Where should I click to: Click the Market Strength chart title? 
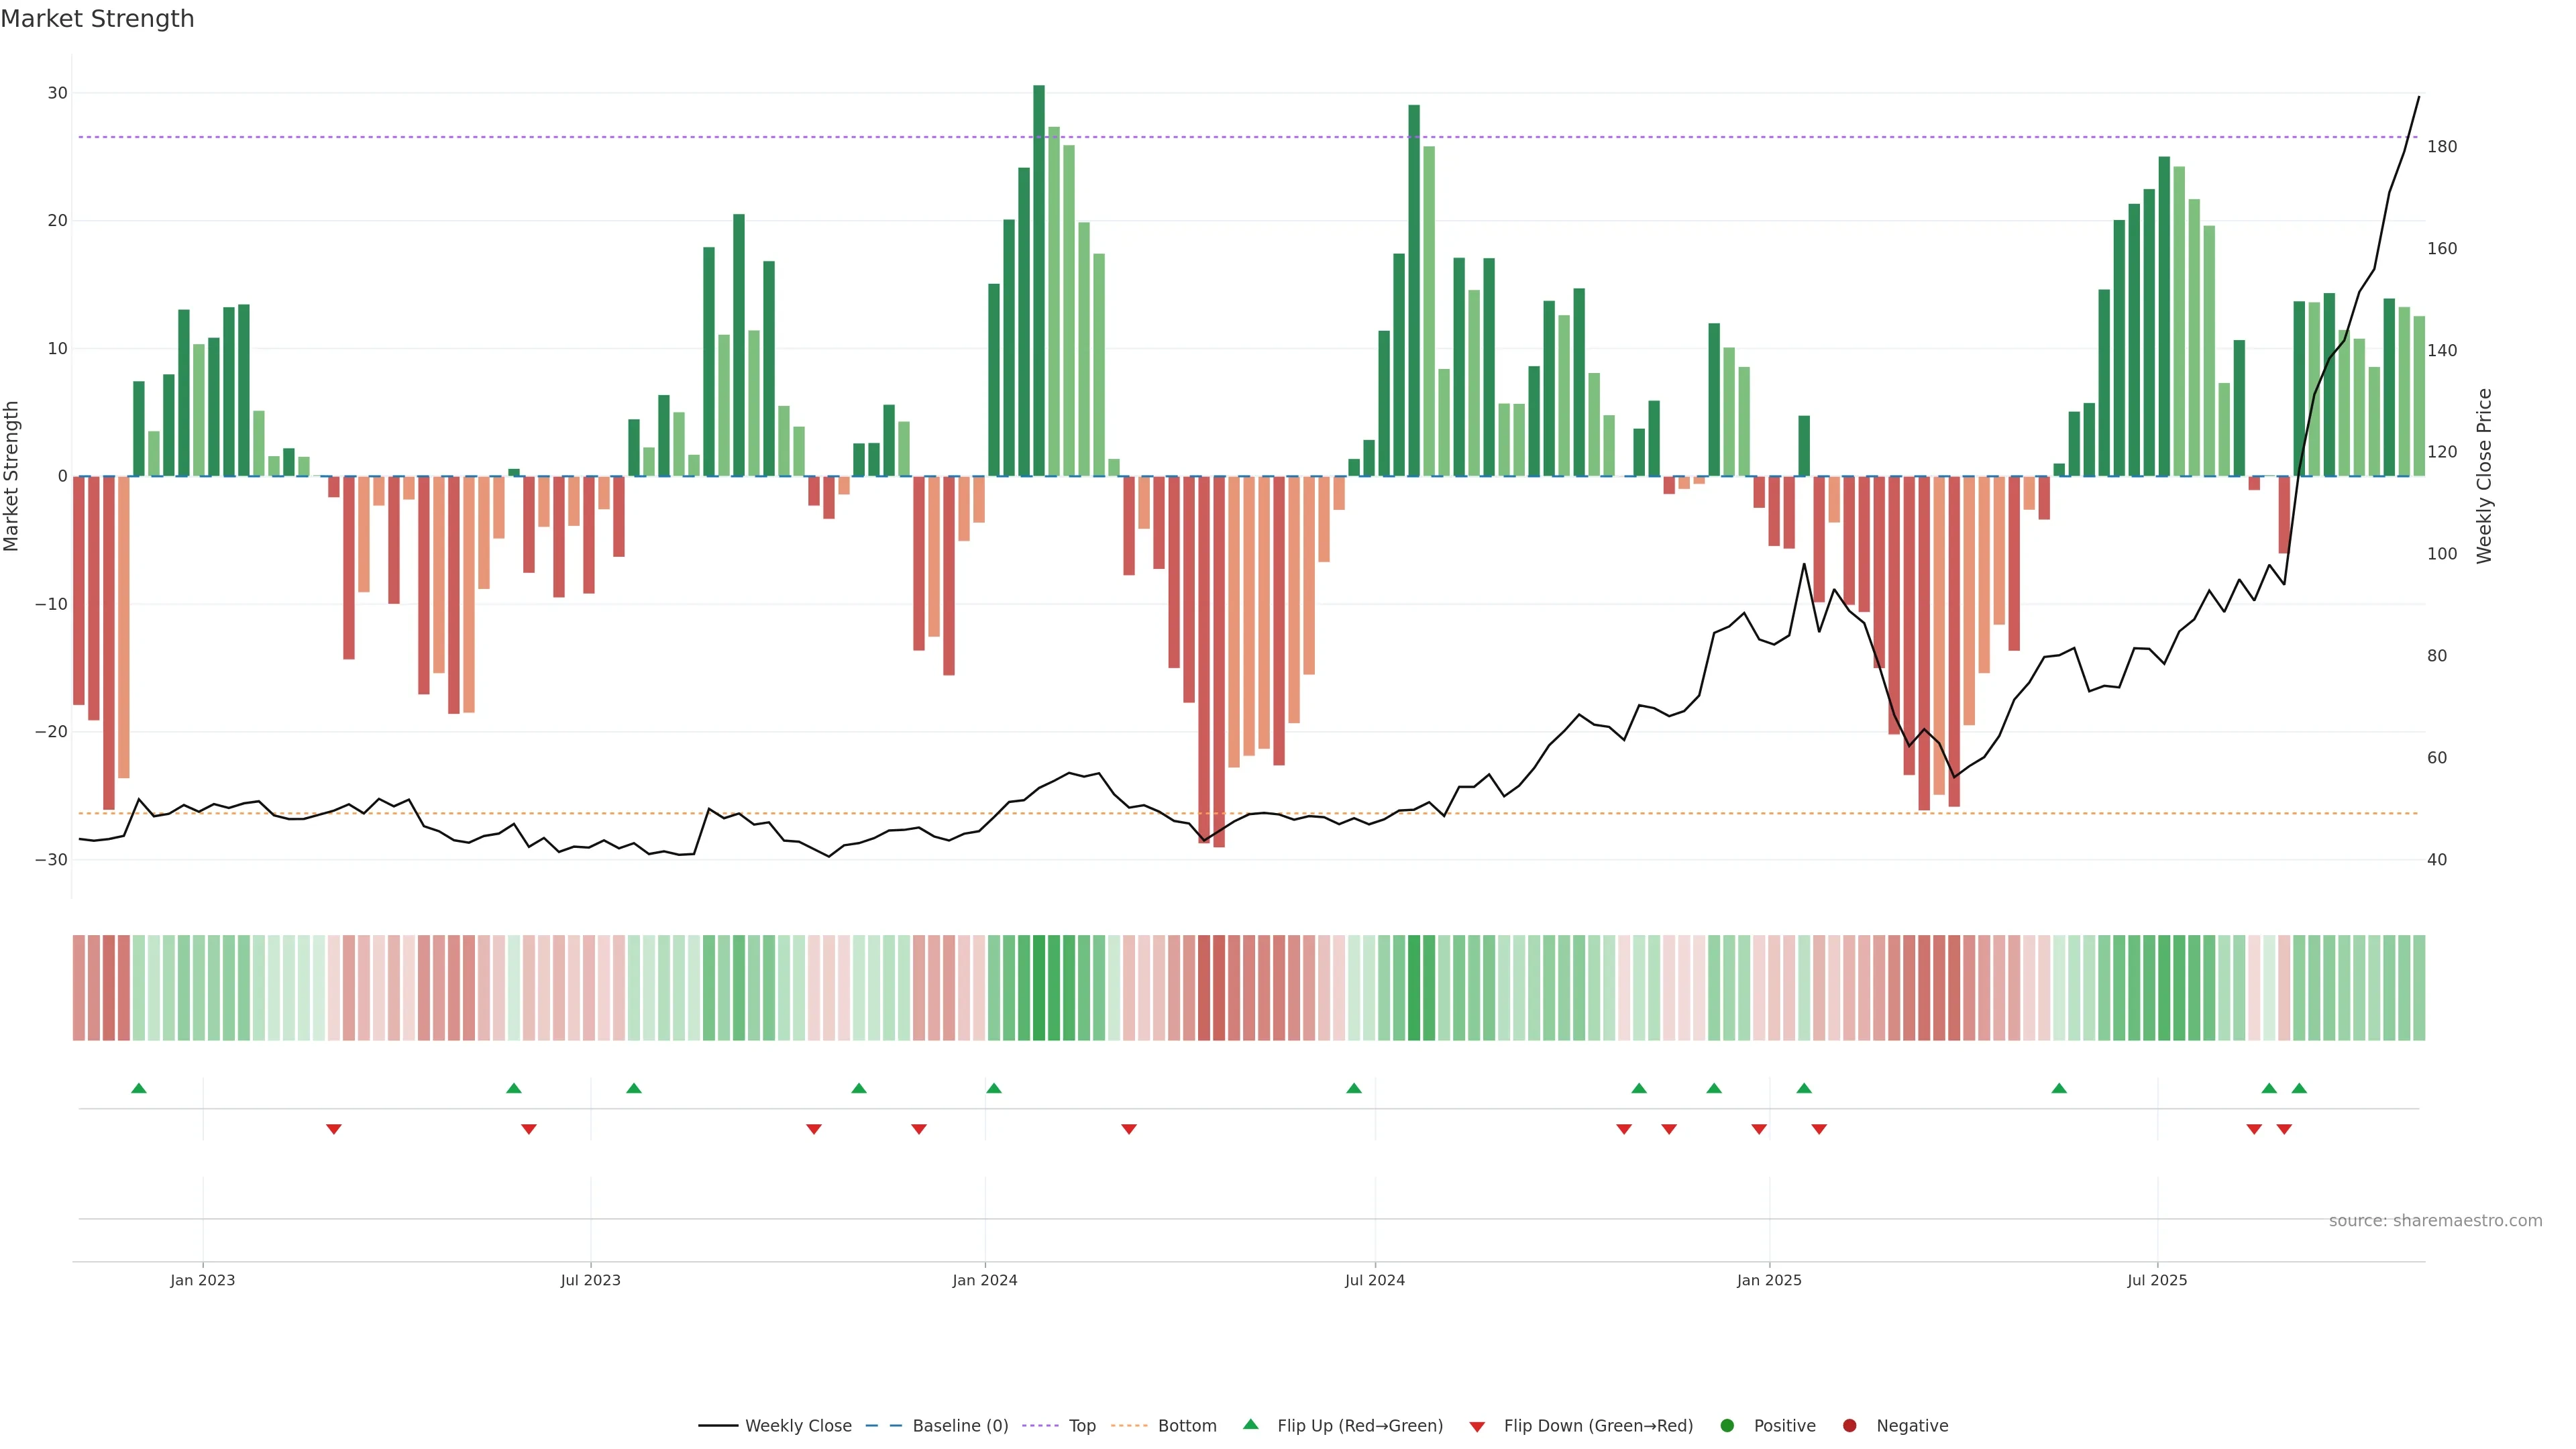click(97, 19)
